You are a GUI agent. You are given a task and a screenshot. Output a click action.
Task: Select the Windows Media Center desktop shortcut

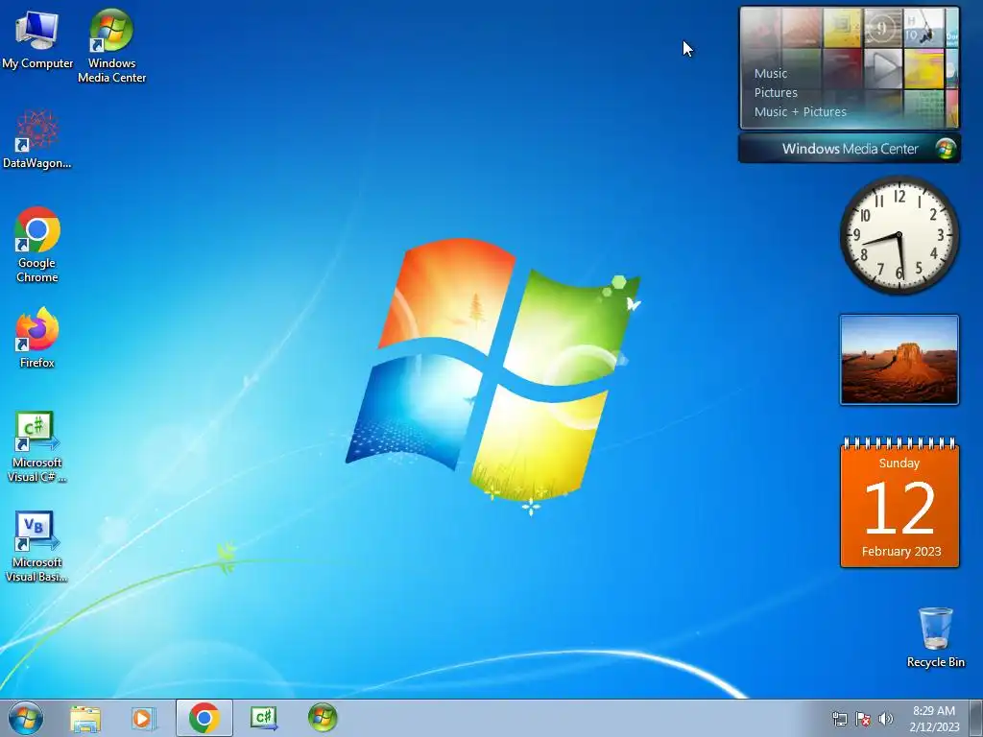pos(111,45)
